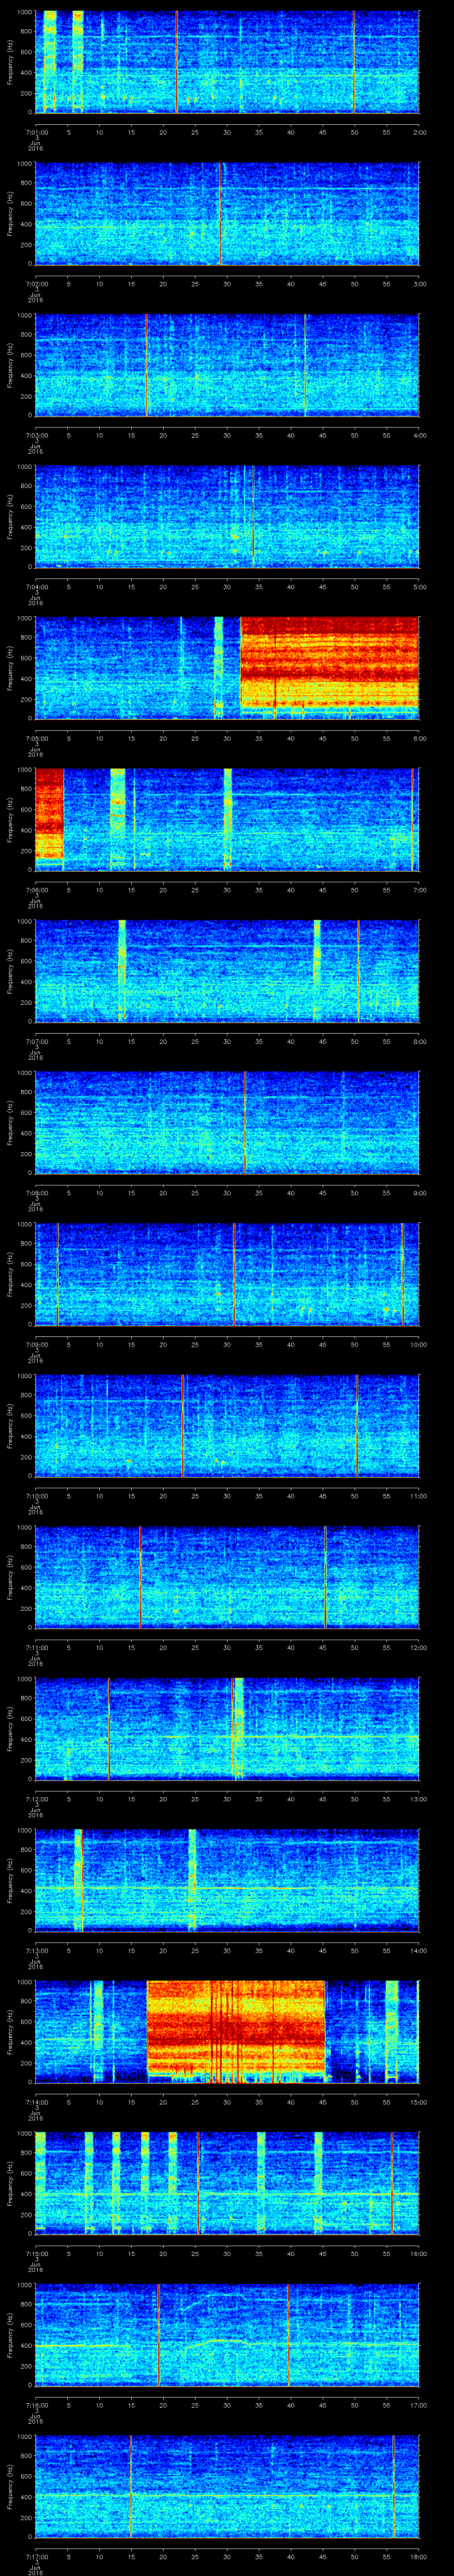Click the '7:05:00' time label

36,738
